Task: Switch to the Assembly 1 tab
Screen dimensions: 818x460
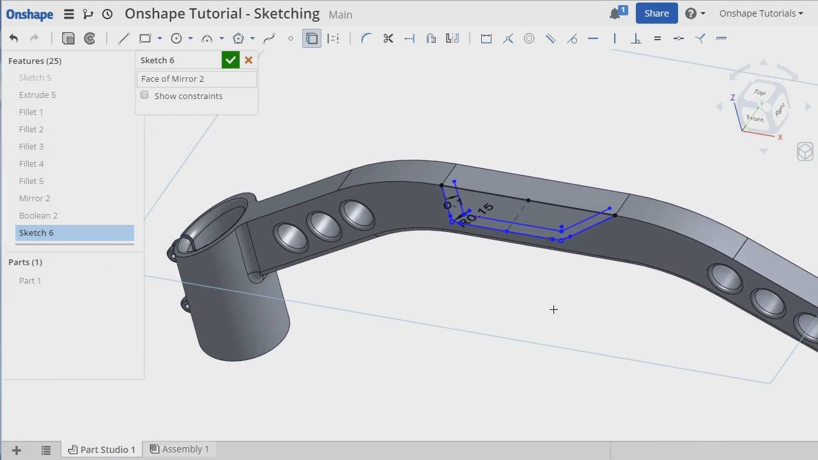Action: point(180,449)
